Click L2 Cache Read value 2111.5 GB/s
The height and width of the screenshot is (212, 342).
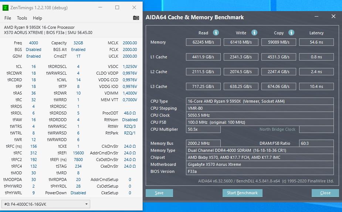tap(203, 72)
